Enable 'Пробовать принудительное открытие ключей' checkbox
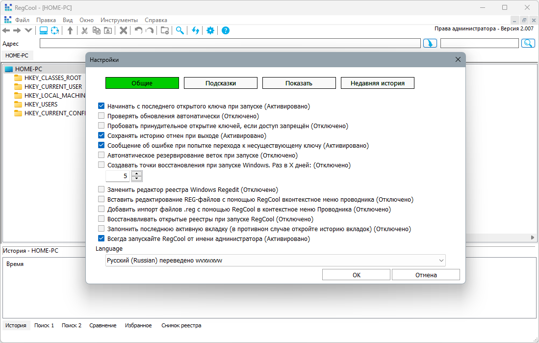 pos(101,126)
